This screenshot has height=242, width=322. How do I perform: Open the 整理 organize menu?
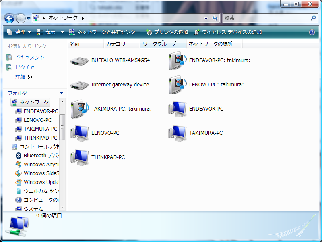(x=19, y=32)
